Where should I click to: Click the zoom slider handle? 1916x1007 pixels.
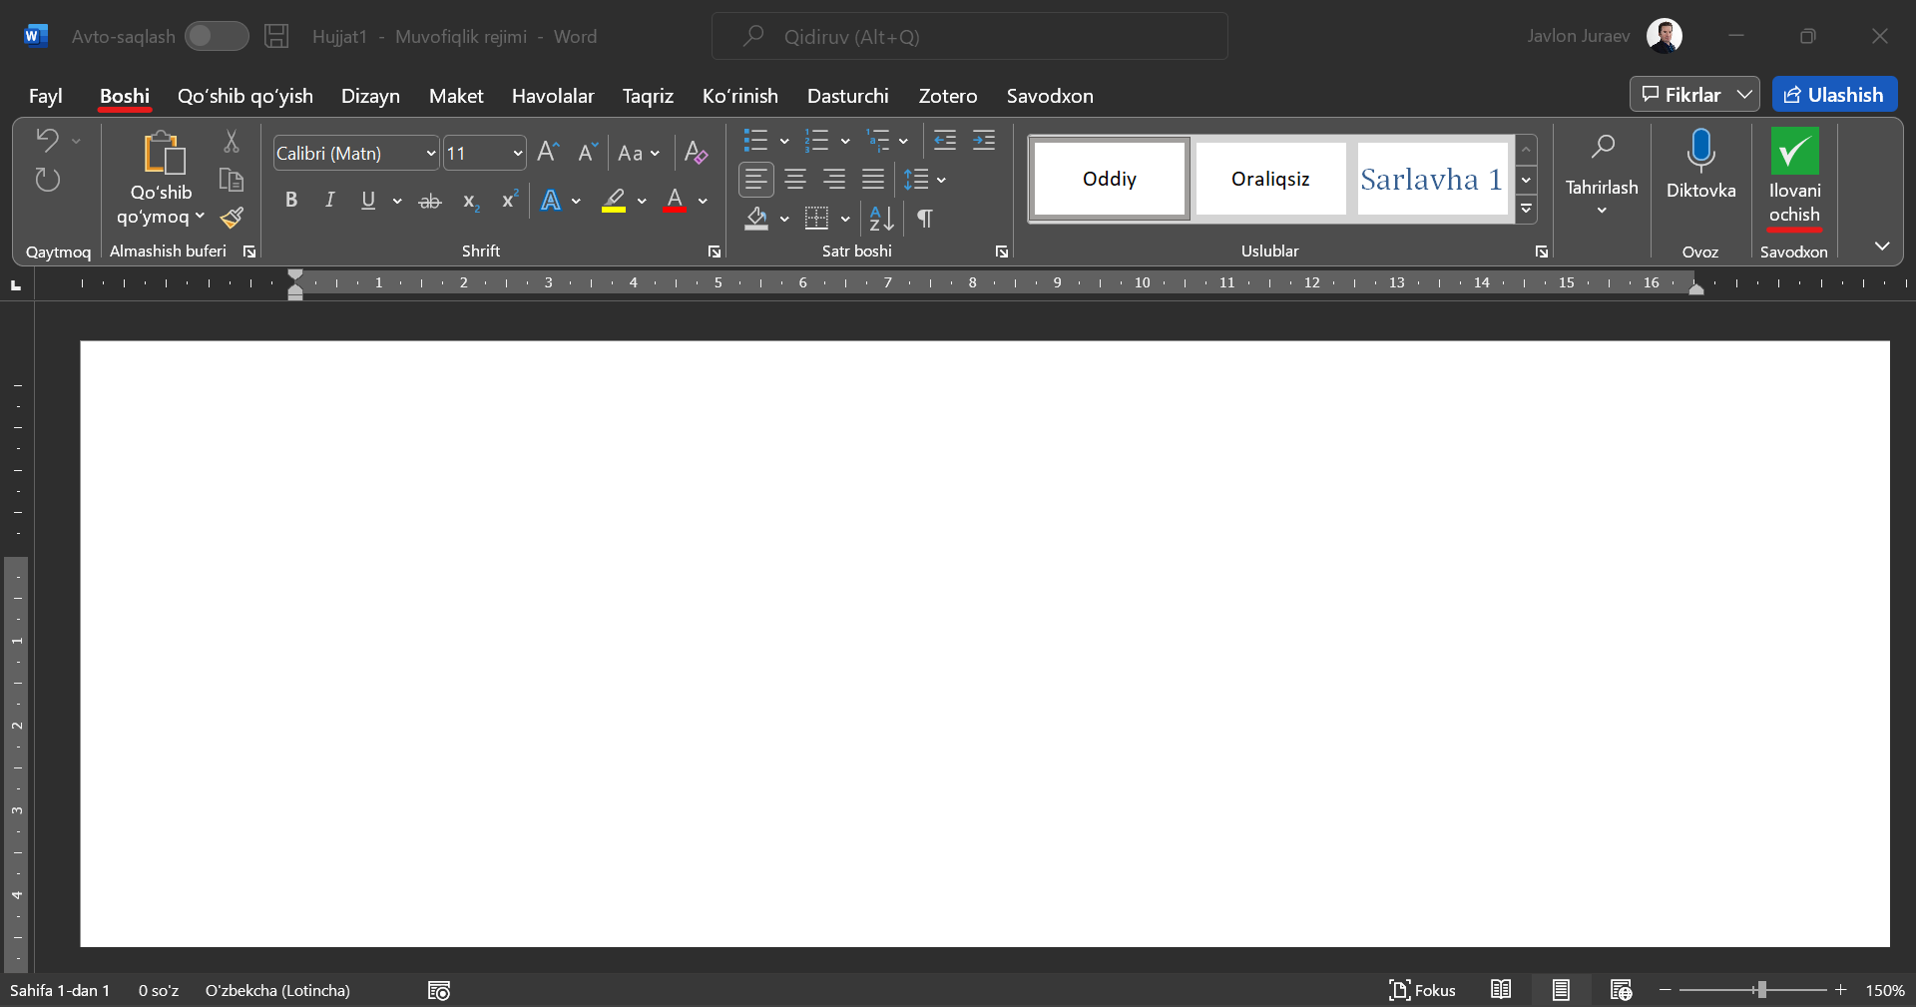coord(1761,990)
